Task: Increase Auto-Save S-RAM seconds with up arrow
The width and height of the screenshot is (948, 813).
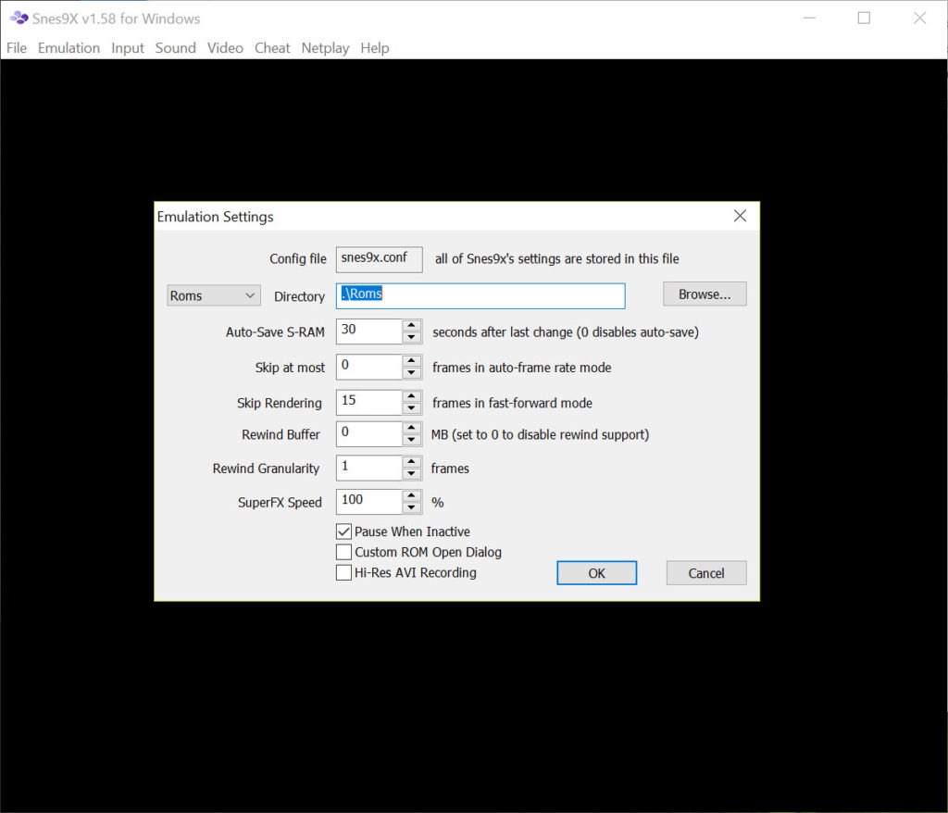Action: (412, 325)
